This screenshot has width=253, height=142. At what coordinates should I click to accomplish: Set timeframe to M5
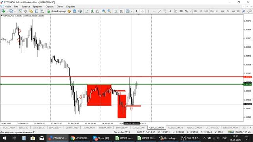[x=201, y=11]
